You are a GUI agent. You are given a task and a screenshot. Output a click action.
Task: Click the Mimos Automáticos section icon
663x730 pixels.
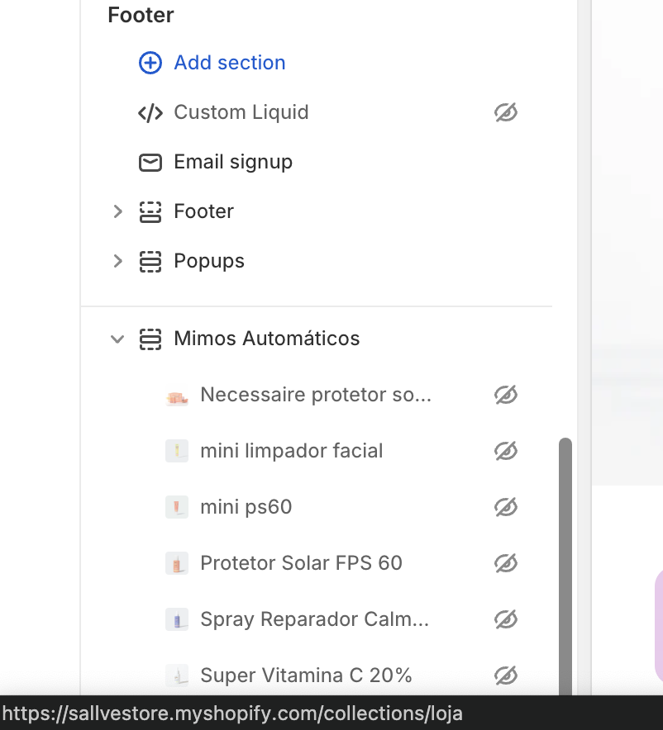150,339
